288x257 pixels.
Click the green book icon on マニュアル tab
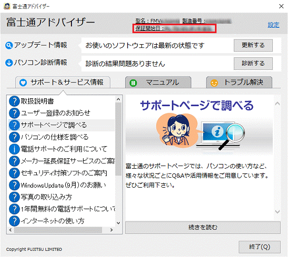(133, 83)
